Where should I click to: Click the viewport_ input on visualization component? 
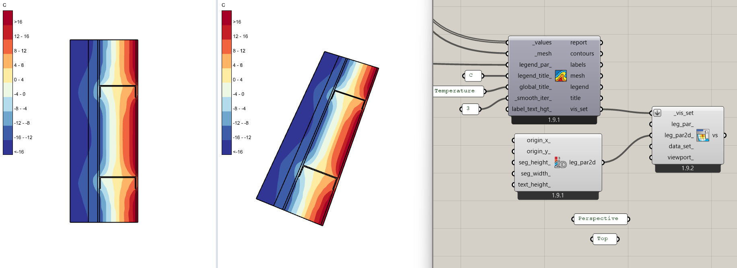click(680, 158)
